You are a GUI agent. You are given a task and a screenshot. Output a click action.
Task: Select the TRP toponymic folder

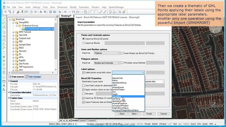click(26, 67)
